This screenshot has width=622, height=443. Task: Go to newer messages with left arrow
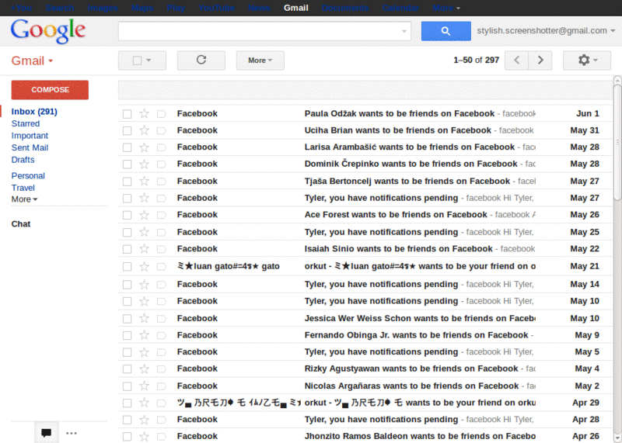coord(516,61)
